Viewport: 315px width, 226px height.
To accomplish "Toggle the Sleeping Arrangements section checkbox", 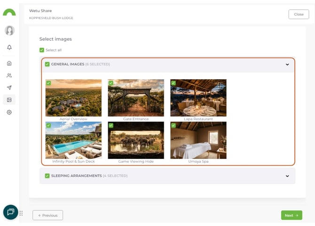I will (47, 176).
